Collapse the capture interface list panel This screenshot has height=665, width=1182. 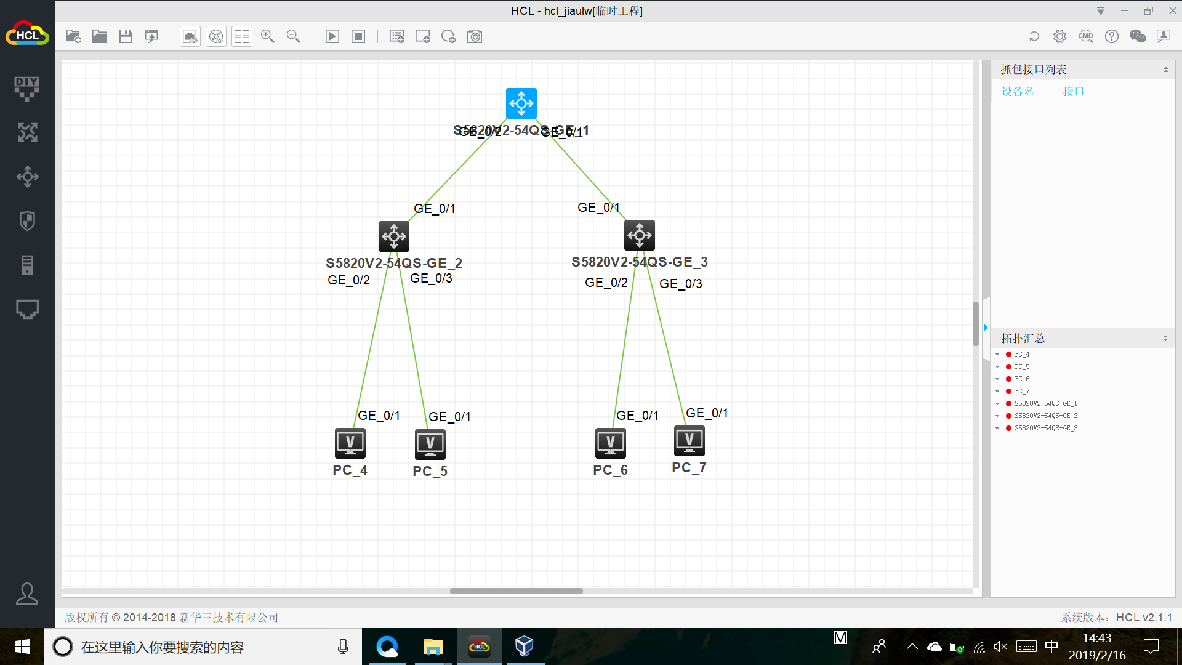(x=1165, y=70)
